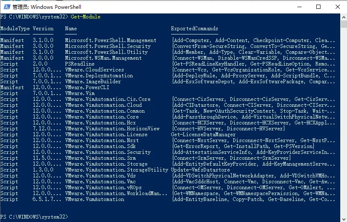This screenshot has width=347, height=222.
Task: Click VMware.VimAutomation.Hcx module name
Action: coord(101,123)
